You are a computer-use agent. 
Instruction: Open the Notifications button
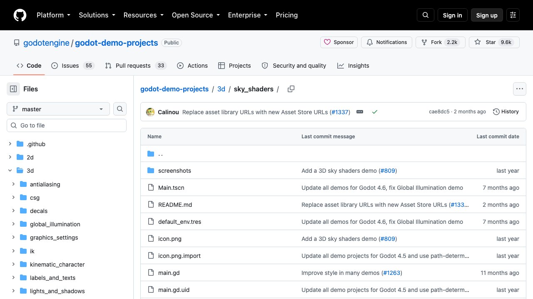[387, 42]
